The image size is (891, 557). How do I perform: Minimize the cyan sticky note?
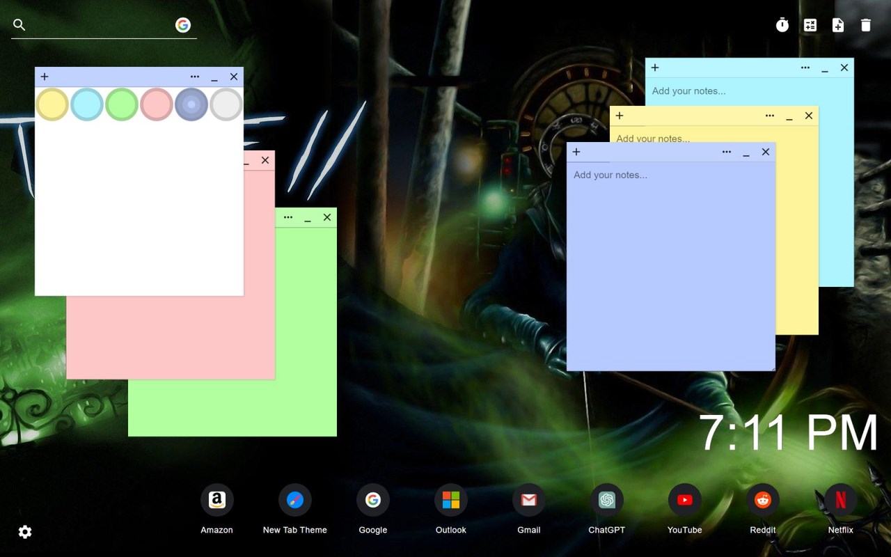point(825,69)
